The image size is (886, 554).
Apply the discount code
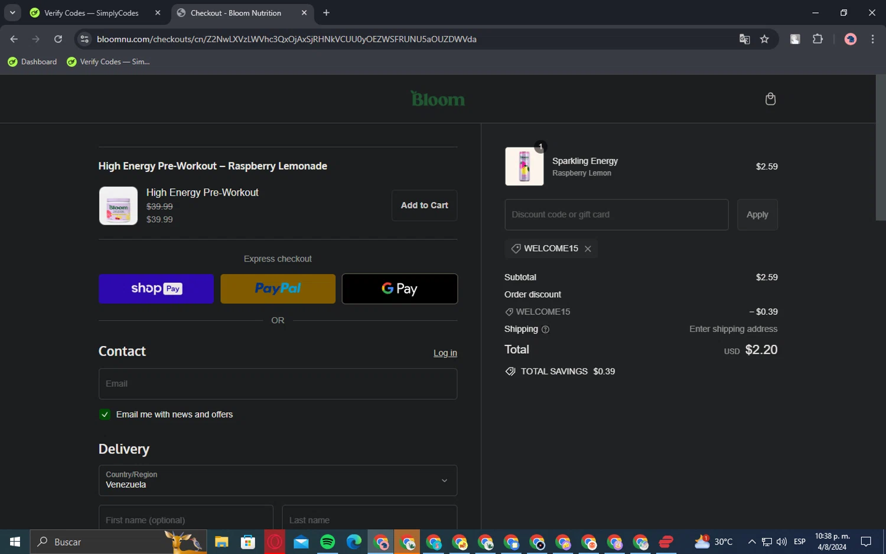757,214
